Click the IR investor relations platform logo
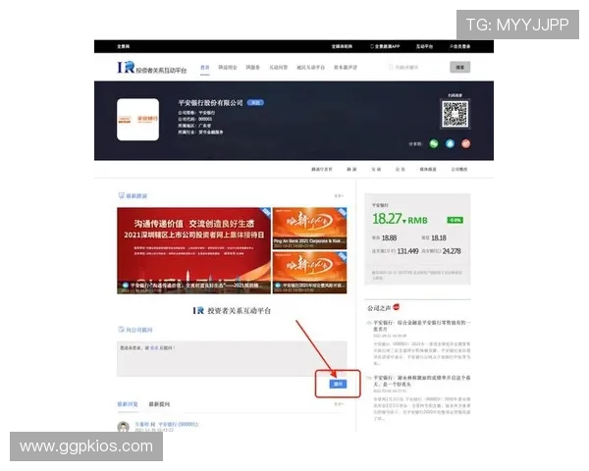Screen dimensions: 589x471 point(152,68)
